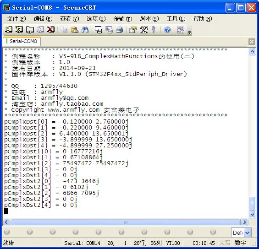Click the release date 2014-09-23
Screen dimensions: 259x249
[77, 68]
